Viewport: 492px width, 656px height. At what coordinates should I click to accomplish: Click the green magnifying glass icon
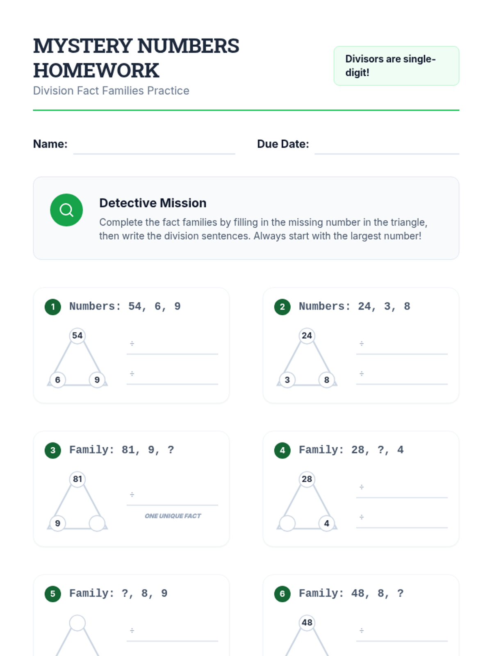coord(66,210)
